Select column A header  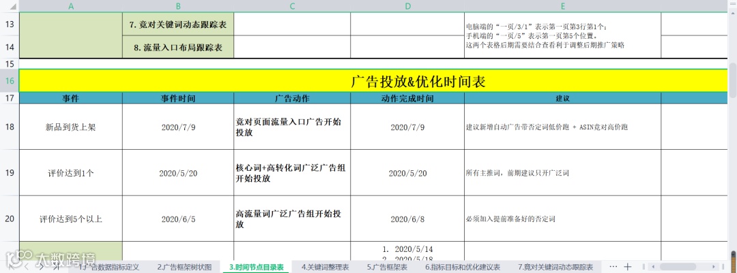[x=71, y=6]
